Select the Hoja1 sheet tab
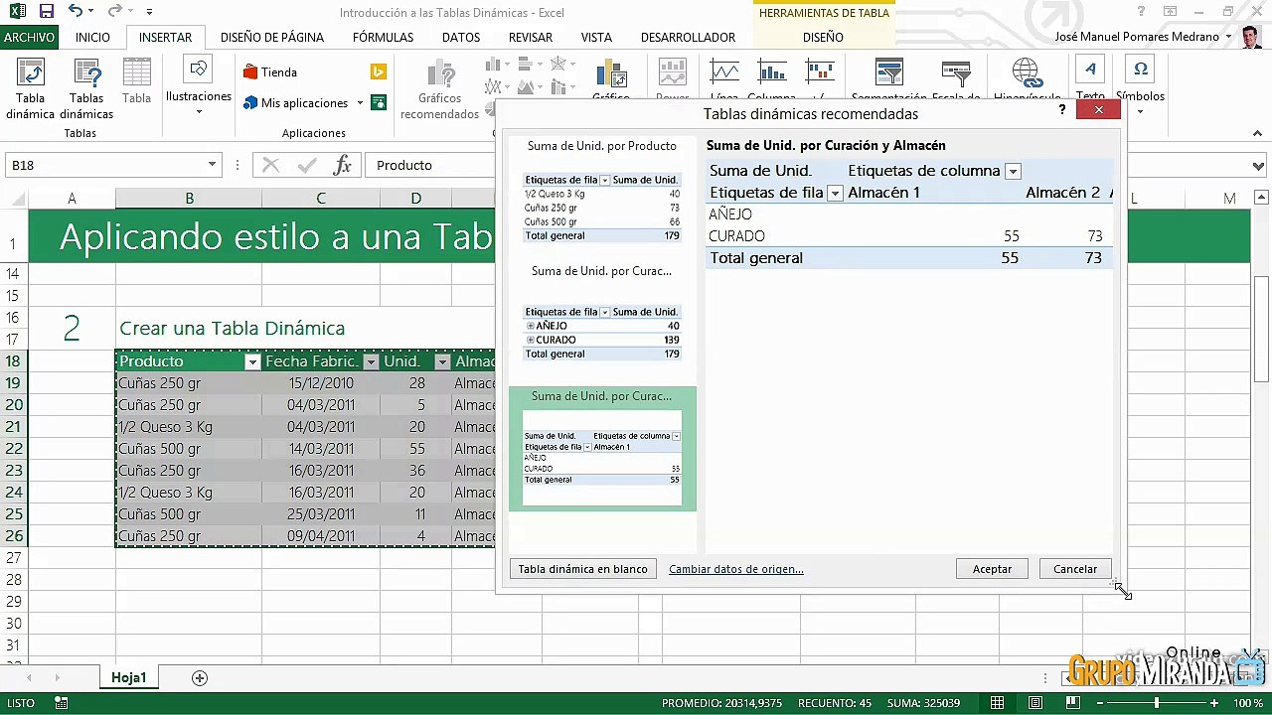 pyautogui.click(x=129, y=678)
